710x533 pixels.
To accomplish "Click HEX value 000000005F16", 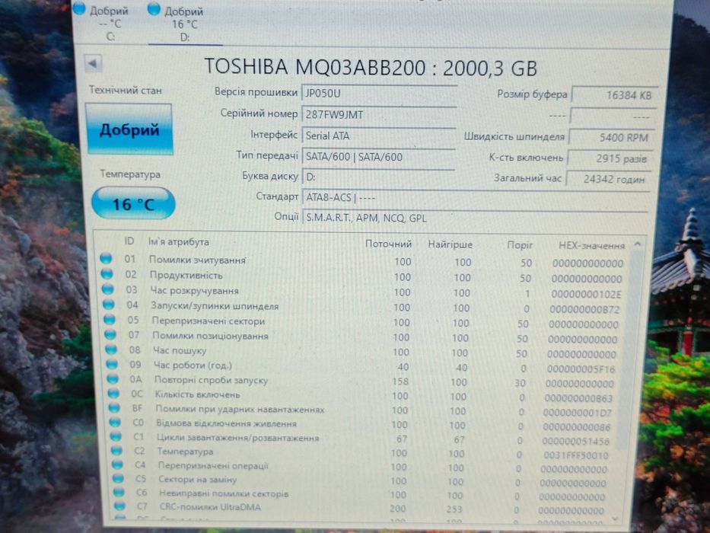I will (x=581, y=369).
